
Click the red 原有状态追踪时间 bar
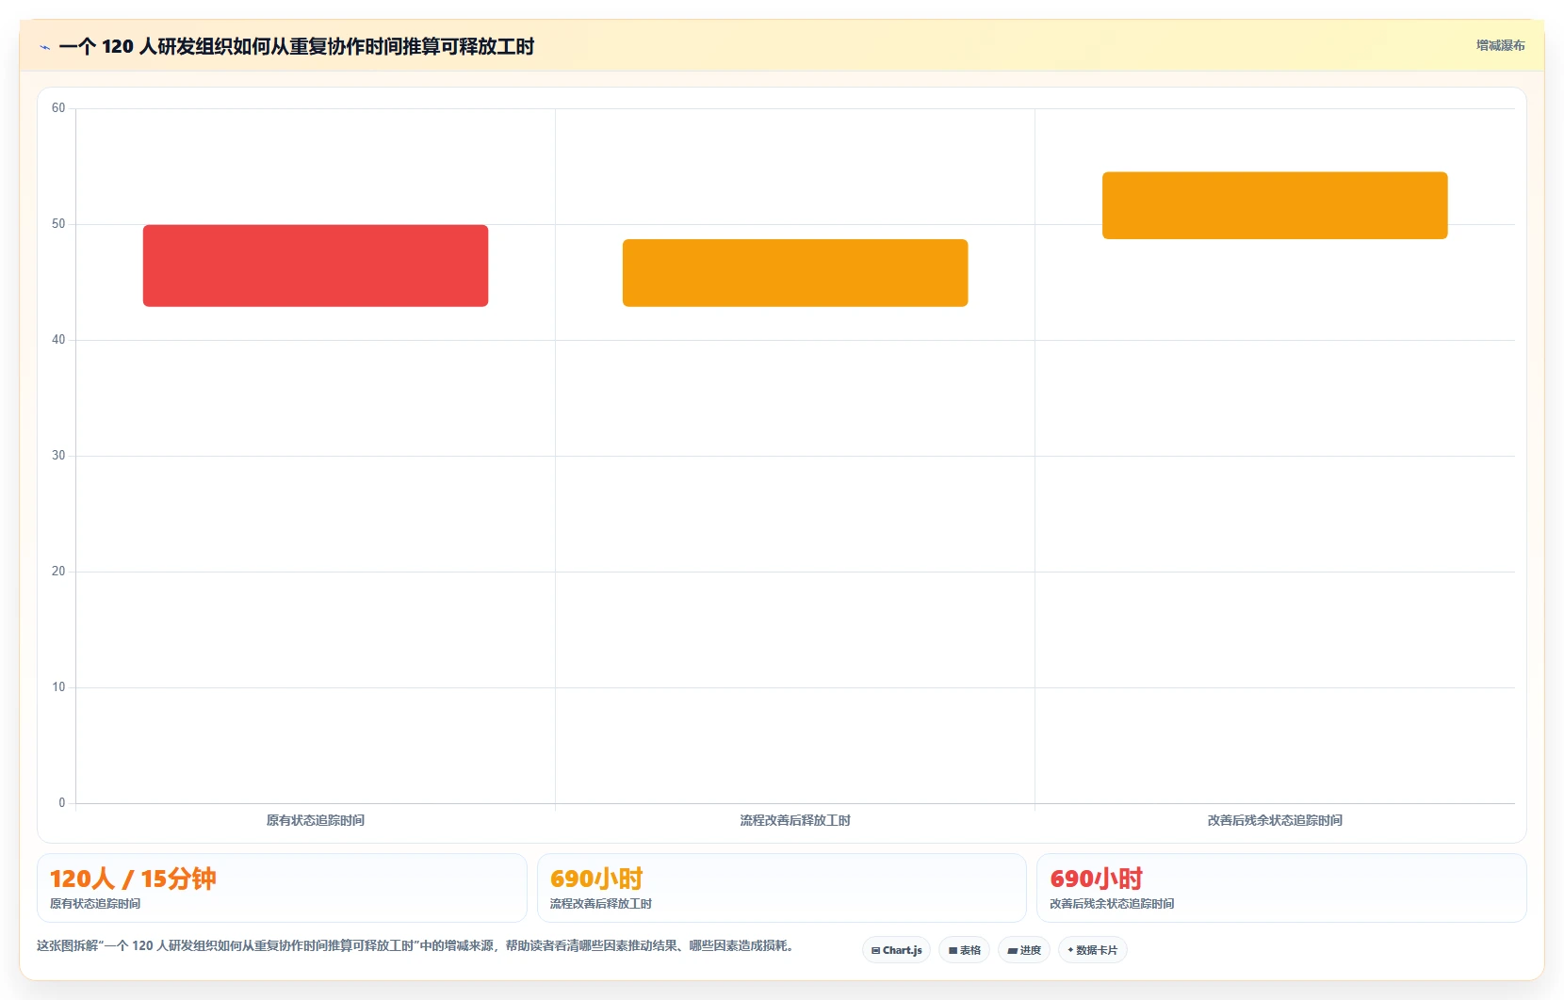pos(316,266)
